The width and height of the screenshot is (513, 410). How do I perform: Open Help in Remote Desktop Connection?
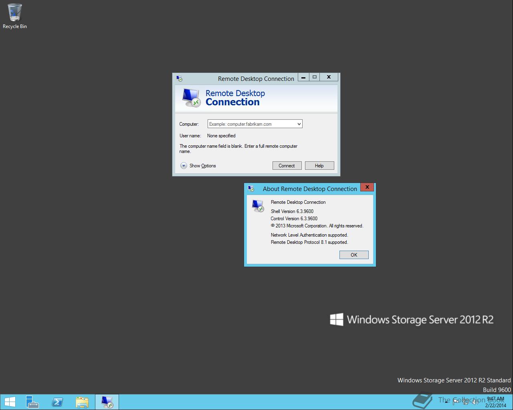tap(319, 166)
